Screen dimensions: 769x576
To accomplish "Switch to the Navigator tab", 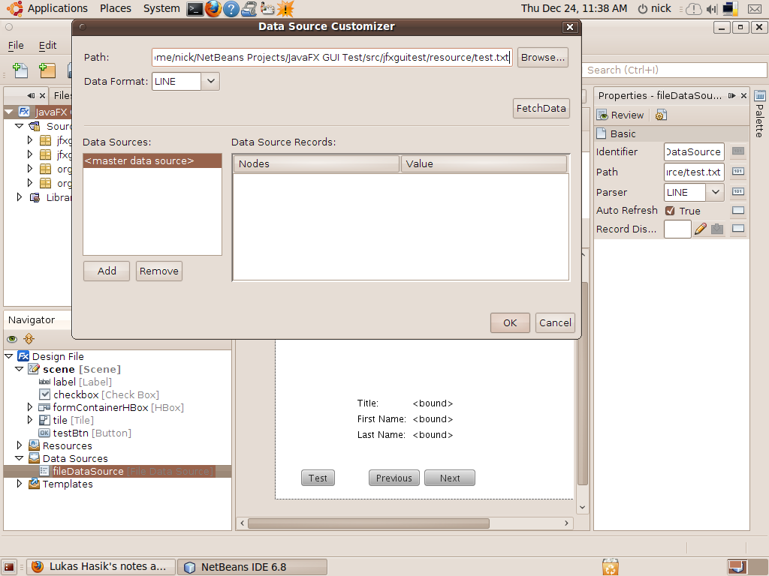I will coord(32,319).
